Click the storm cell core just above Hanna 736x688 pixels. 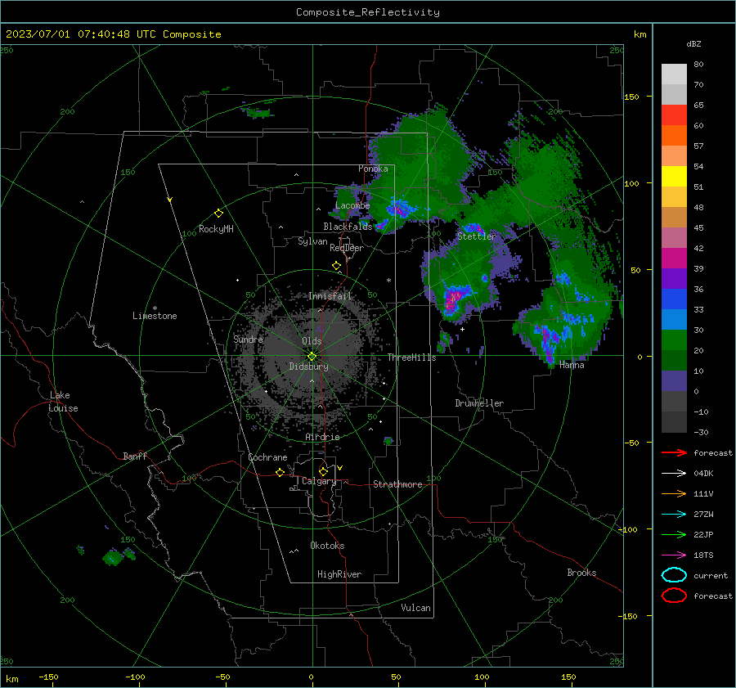547,342
